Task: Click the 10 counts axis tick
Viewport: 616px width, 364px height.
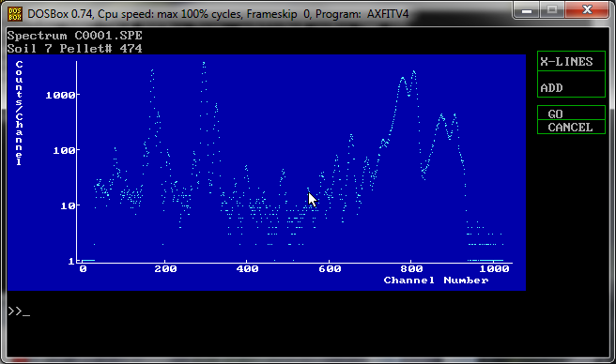Action: pyautogui.click(x=68, y=205)
